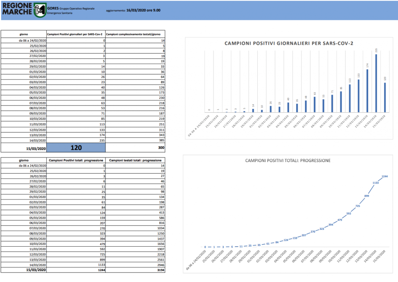Click the 343 tested samples cell
This screenshot has width=398, height=282.
(135, 135)
